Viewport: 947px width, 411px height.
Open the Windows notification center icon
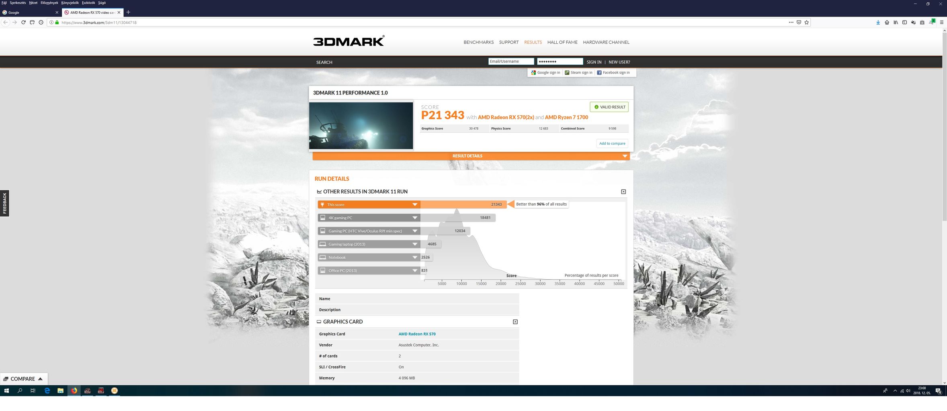(938, 391)
